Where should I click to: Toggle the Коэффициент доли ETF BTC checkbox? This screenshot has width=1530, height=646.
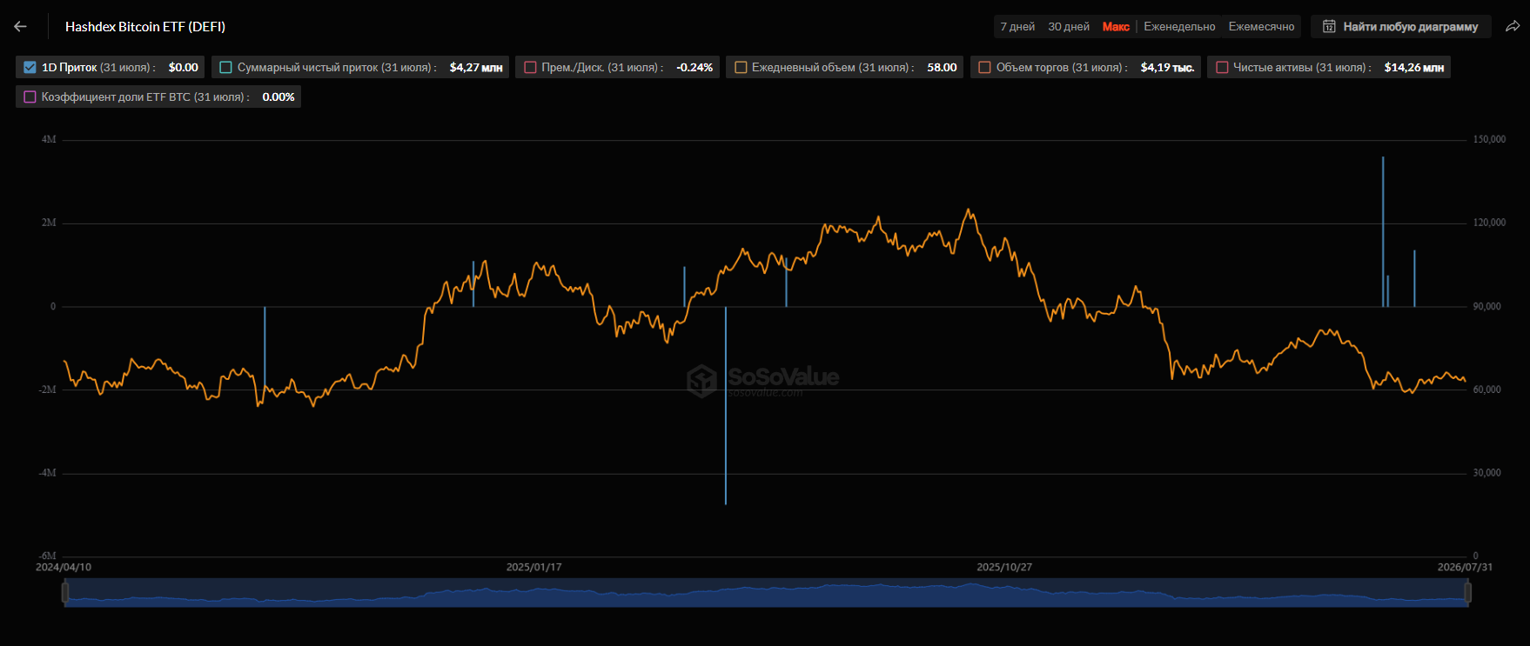click(30, 97)
